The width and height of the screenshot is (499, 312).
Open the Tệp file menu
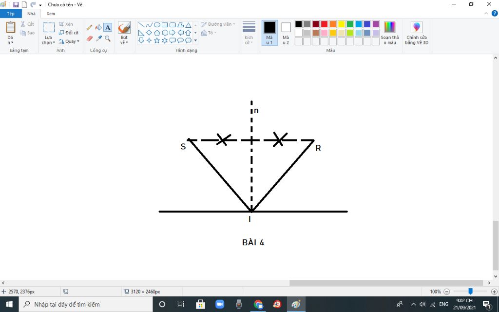[11, 14]
